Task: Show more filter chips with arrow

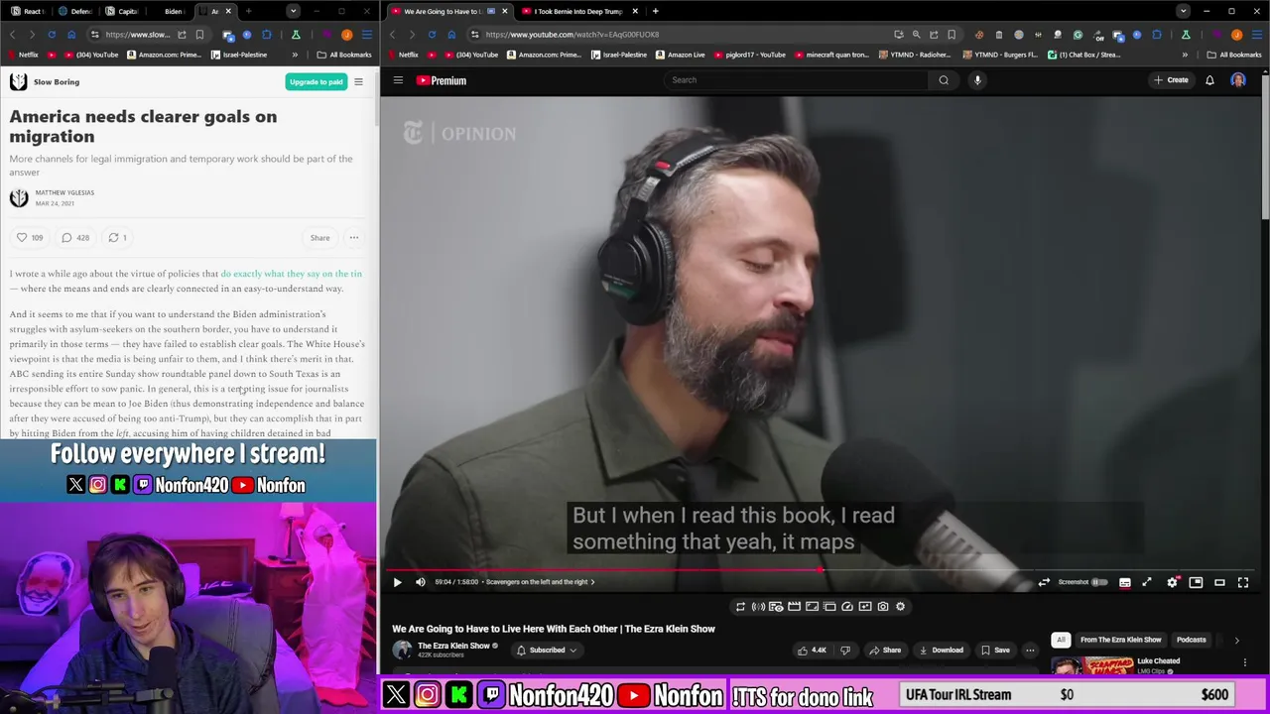Action: tap(1236, 640)
